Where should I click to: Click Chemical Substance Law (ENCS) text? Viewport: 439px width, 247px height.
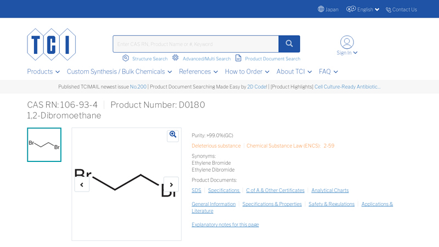coord(290,146)
